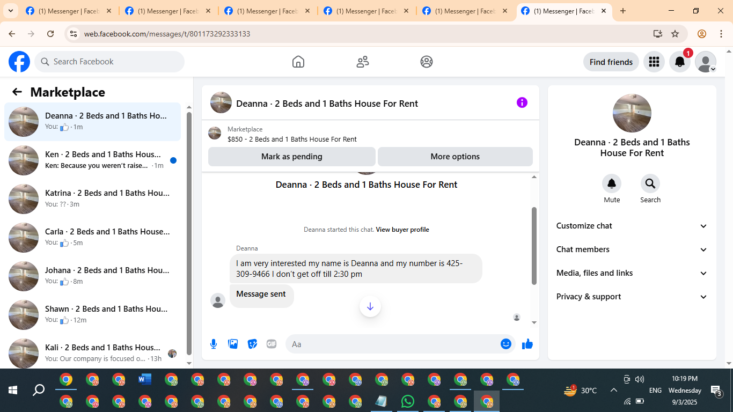
Task: Open the Windows notification center
Action: pos(716,390)
